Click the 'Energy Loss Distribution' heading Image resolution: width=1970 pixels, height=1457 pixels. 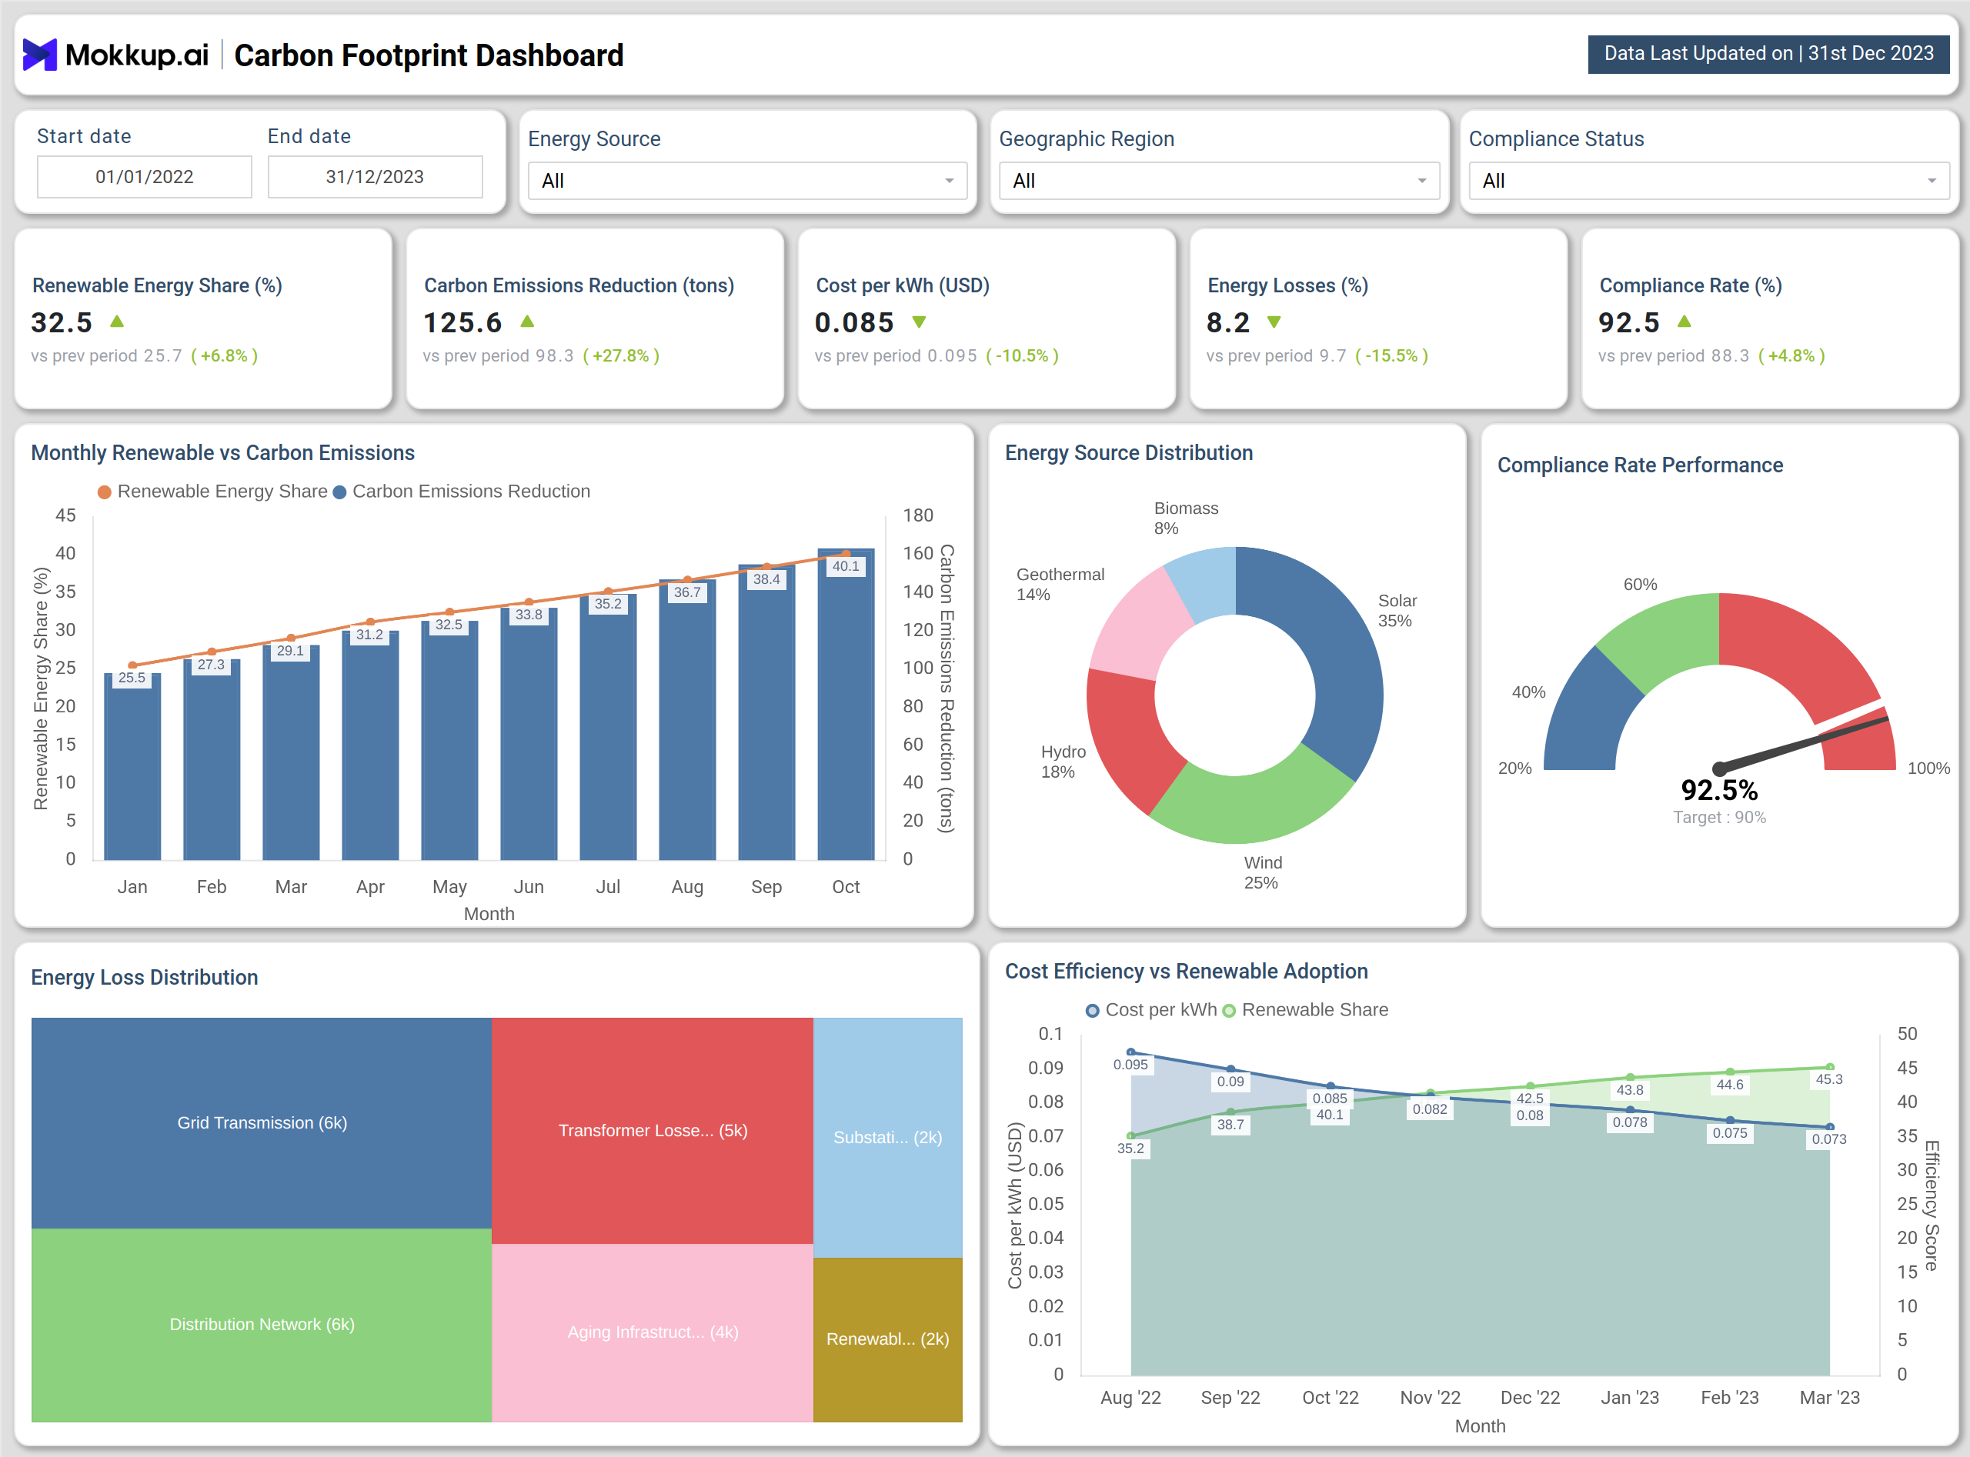click(x=145, y=977)
